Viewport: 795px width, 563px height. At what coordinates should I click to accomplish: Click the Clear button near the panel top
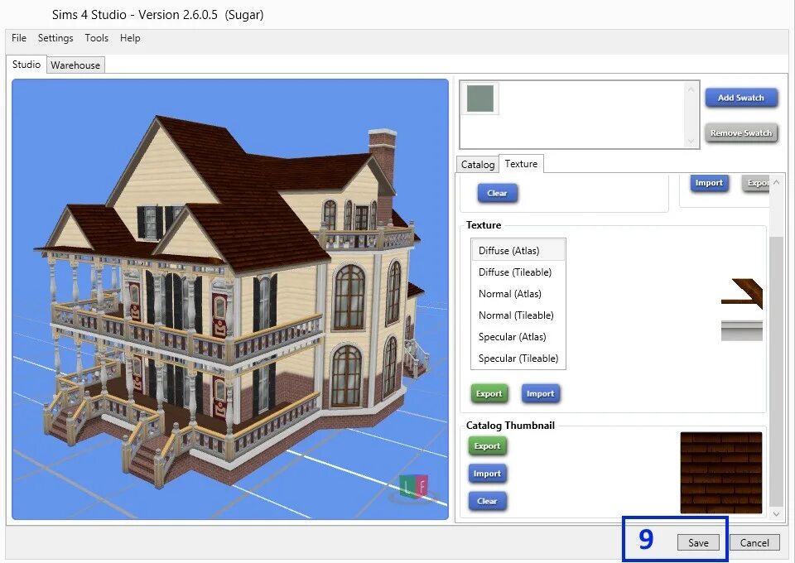pyautogui.click(x=498, y=193)
